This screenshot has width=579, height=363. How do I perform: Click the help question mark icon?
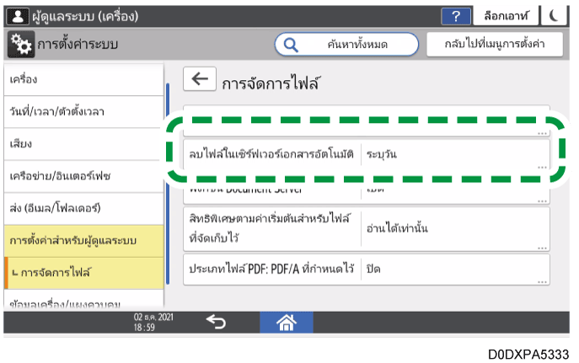click(456, 16)
